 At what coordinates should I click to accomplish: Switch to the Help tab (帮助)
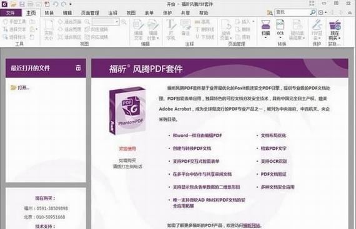204,13
